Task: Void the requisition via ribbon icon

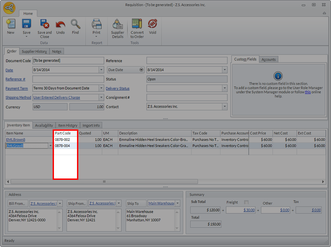Action: (152, 24)
